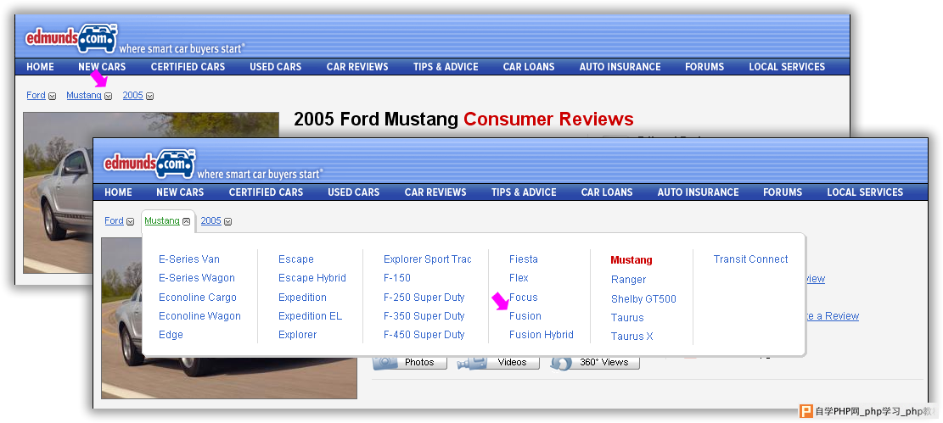Screen dimensions: 943x423
Task: Click the rotating icon for 360° Views
Action: pyautogui.click(x=561, y=362)
